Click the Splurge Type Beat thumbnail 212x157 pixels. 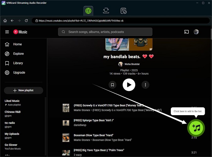point(66,123)
